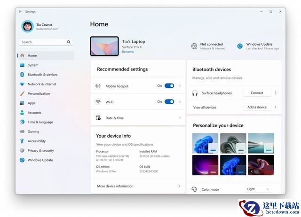Click the Wi-Fi signal icon in Recommended settings

[x=98, y=101]
